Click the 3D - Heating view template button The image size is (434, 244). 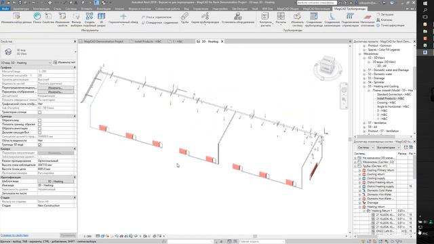56,182
